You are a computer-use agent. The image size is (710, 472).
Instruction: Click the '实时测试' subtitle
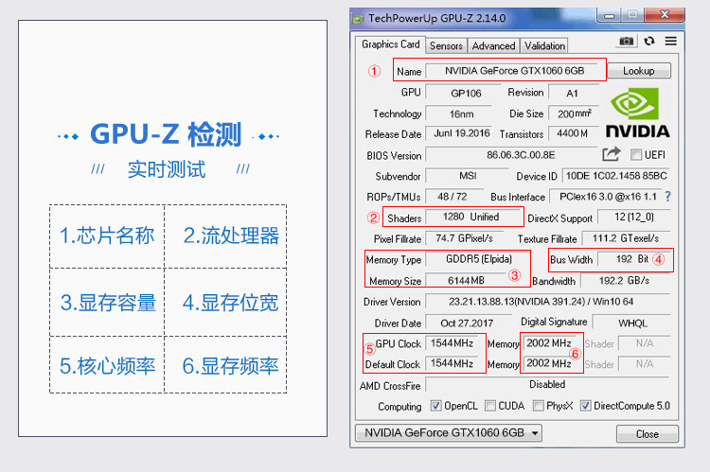[167, 169]
